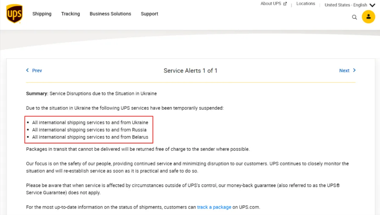Open the Locations link

tap(305, 4)
